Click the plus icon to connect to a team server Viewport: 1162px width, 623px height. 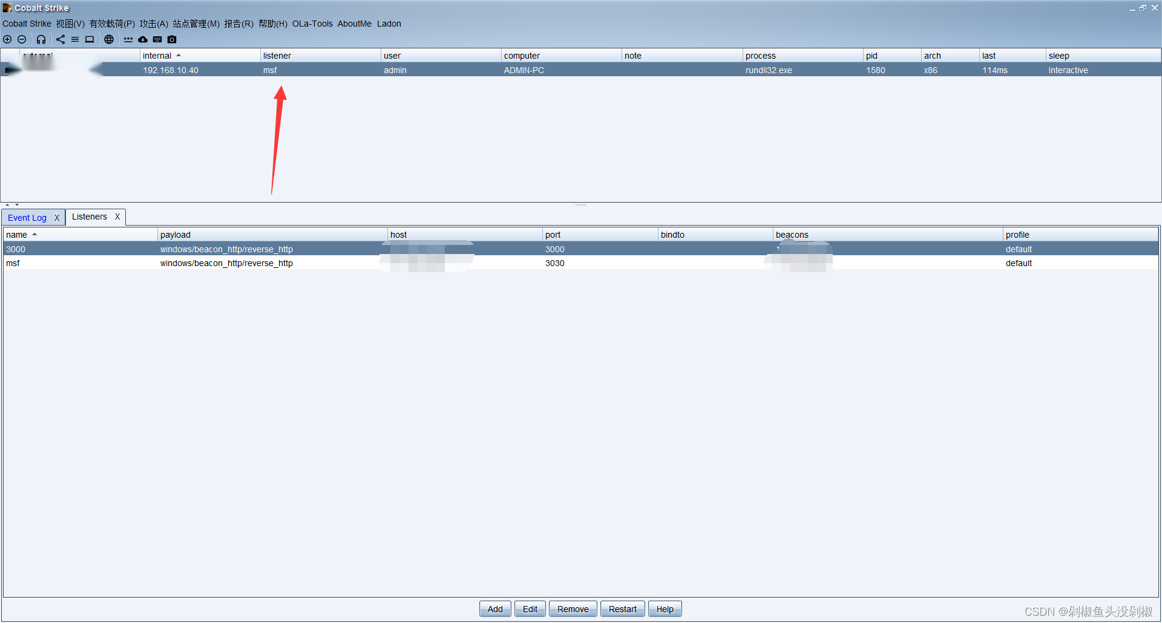coord(7,39)
